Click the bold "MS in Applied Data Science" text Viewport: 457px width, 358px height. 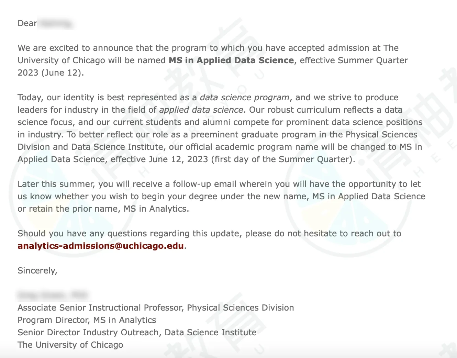click(x=231, y=60)
